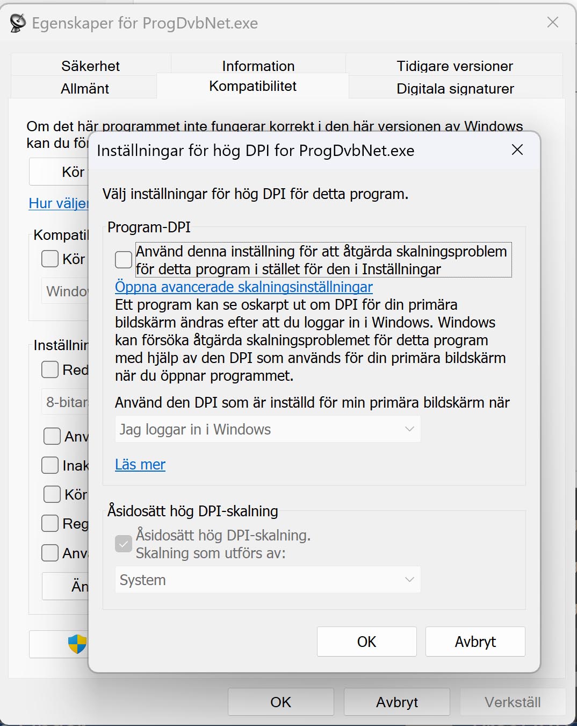Open the Öppna avancerade skalningsinställningar link
The height and width of the screenshot is (726, 577).
[243, 287]
